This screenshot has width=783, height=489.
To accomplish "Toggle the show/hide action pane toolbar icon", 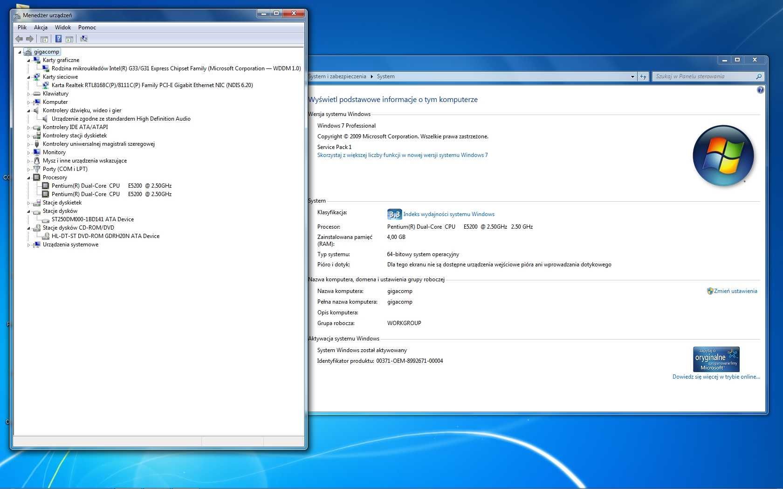I will pyautogui.click(x=69, y=39).
